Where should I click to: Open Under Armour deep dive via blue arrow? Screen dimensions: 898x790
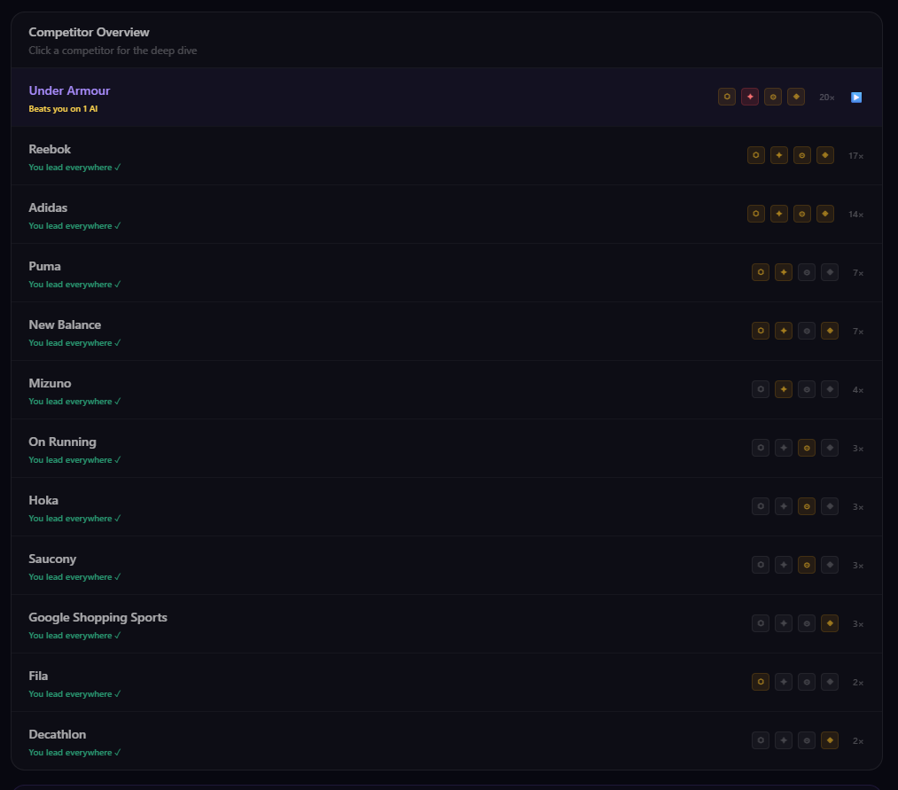tap(856, 98)
